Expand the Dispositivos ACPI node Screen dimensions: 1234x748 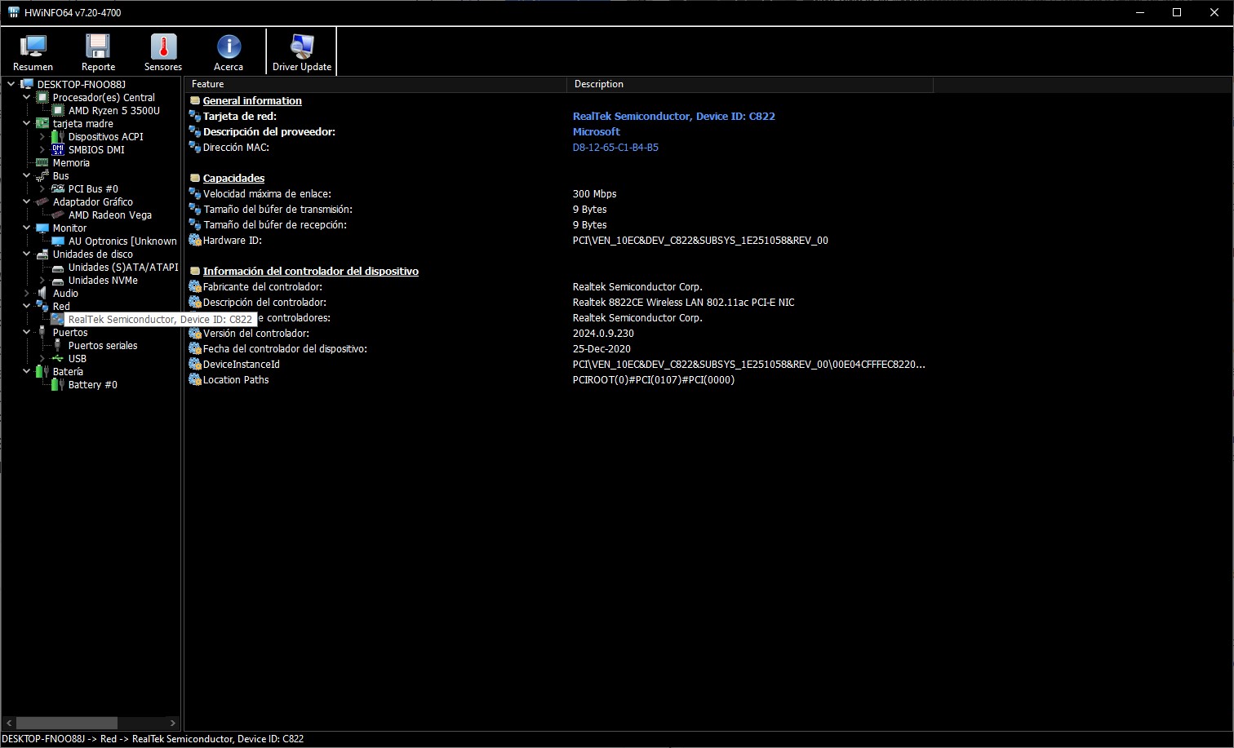[x=42, y=137]
